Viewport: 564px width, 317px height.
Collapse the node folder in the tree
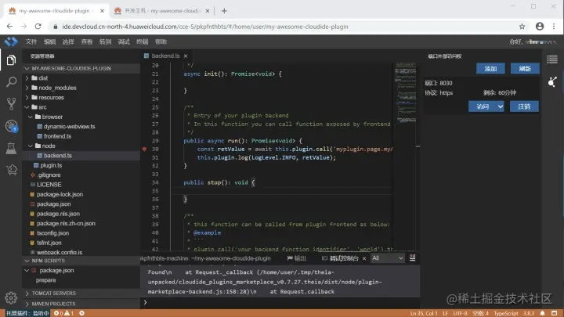31,146
